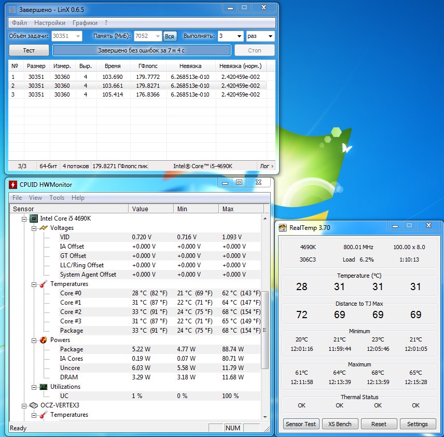The height and width of the screenshot is (437, 444).
Task: Collapse the Intel Core i5 4690K tree node
Action: coord(24,219)
